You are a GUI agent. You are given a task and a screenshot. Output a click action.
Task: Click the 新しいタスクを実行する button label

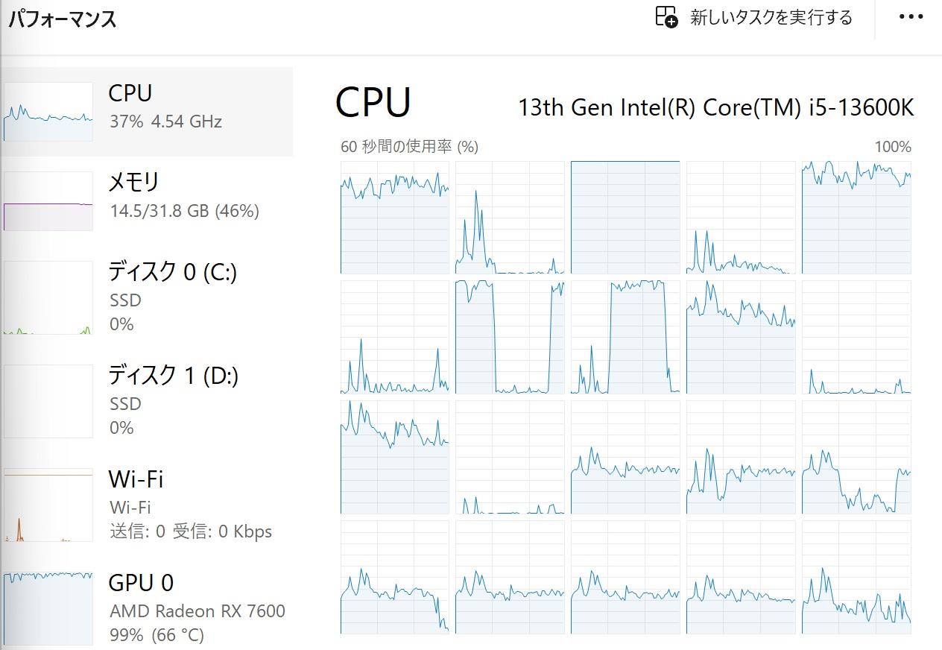tap(771, 18)
